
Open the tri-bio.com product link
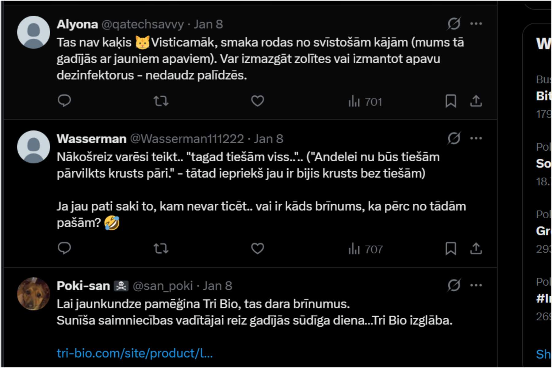pyautogui.click(x=135, y=353)
